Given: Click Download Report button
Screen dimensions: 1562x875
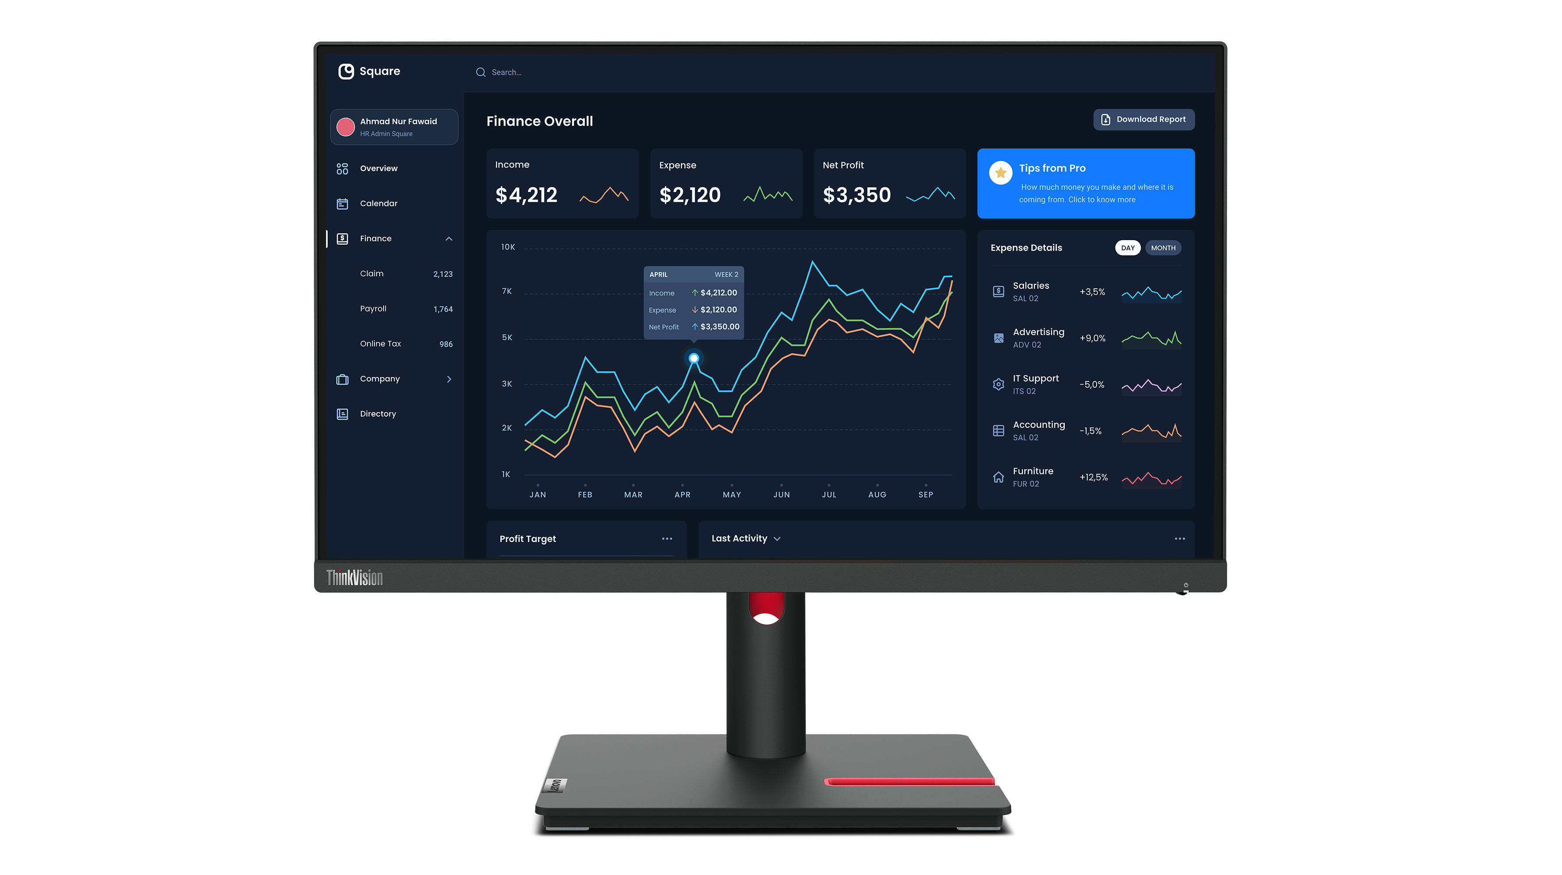Looking at the screenshot, I should click(x=1143, y=119).
